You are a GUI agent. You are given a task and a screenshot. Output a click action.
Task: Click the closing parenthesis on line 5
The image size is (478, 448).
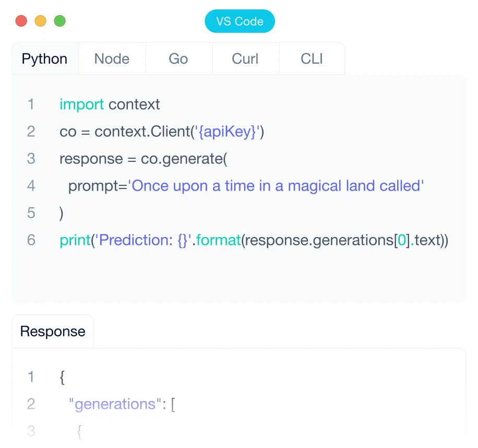click(x=62, y=213)
